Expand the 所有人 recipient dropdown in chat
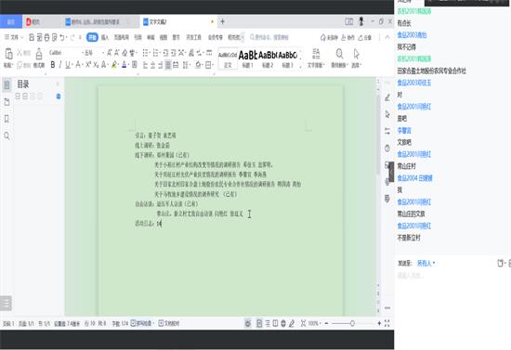Image resolution: width=511 pixels, height=350 pixels. click(426, 263)
